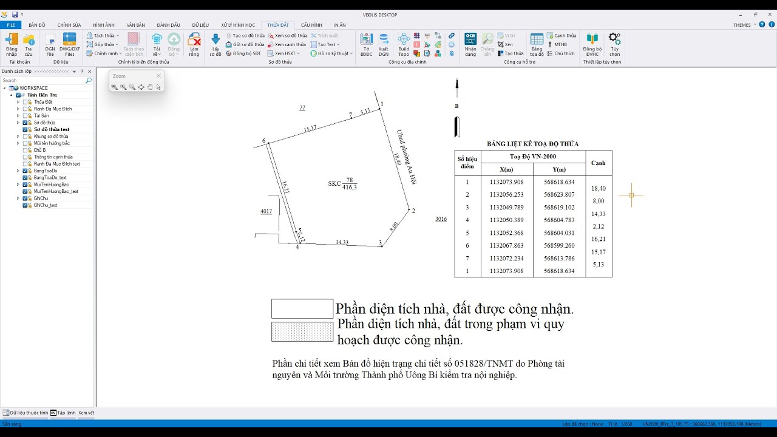Click the Xem sơ đồ thửa icon
This screenshot has width=777, height=437.
click(271, 36)
